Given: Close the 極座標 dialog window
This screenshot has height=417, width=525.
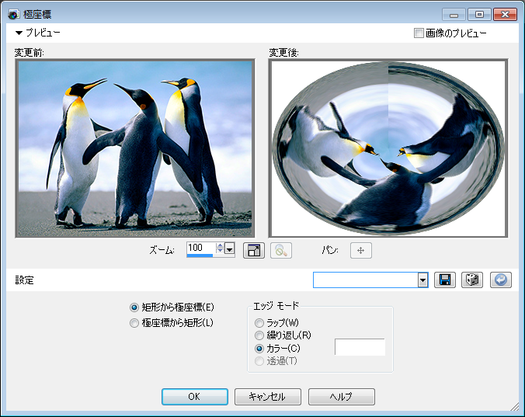Looking at the screenshot, I should (x=505, y=15).
